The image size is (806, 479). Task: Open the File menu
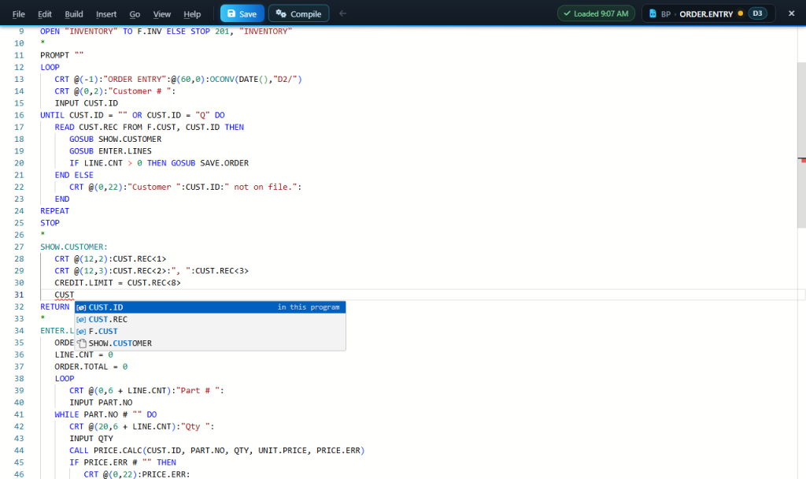click(19, 14)
